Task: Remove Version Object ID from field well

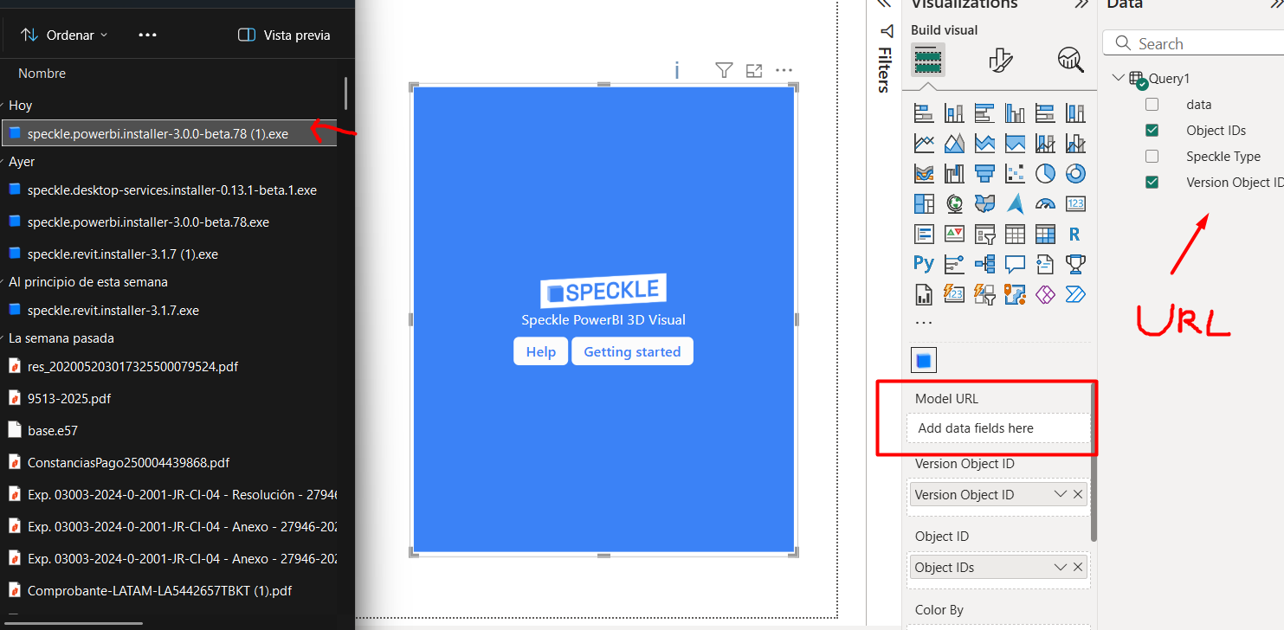Action: tap(1078, 494)
